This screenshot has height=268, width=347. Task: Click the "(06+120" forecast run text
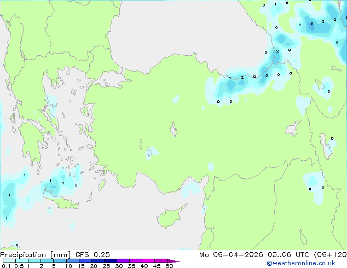(x=330, y=255)
